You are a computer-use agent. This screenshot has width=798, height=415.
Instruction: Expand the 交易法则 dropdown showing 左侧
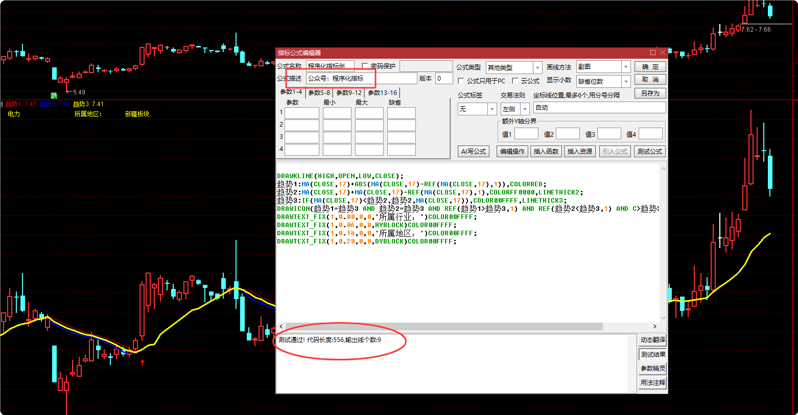point(524,109)
